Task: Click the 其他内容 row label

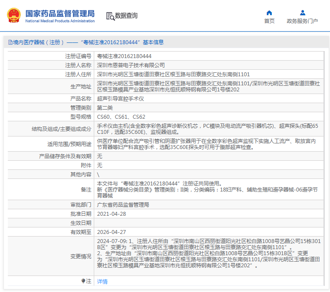Action: 81,175
